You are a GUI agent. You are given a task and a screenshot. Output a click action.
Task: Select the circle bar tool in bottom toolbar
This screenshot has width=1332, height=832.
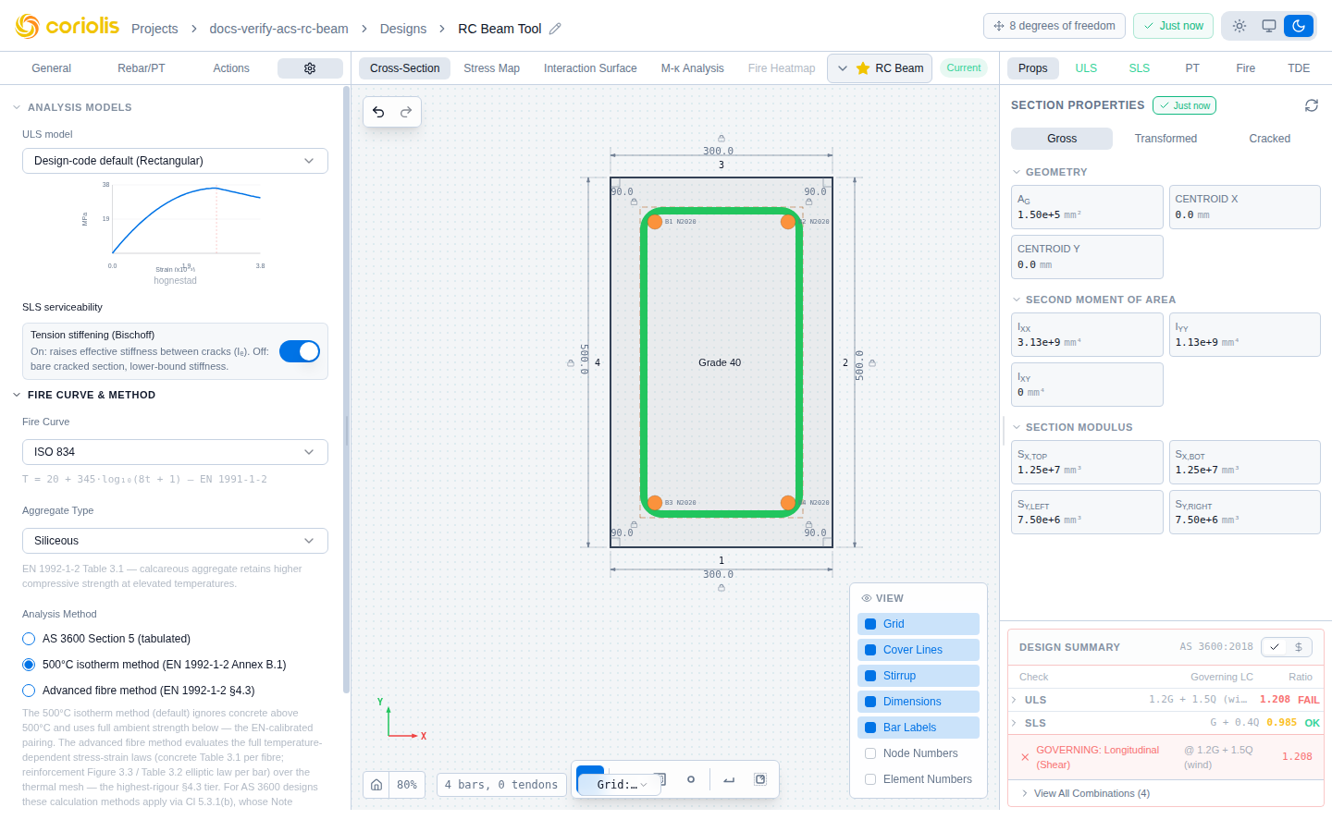point(691,779)
